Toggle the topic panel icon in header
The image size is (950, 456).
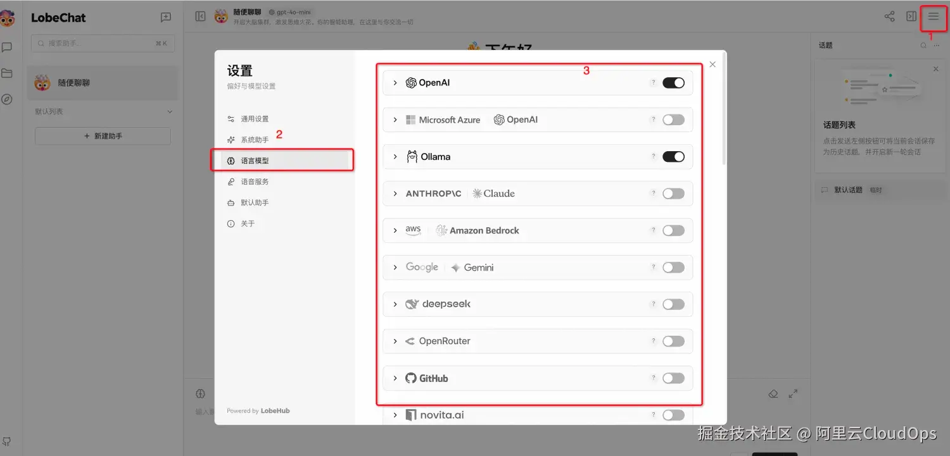911,17
